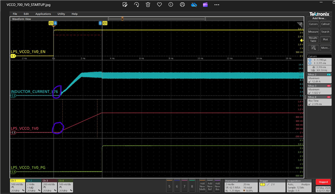Screen dimensions: 335x194
Task: Enable channel 7 button
Action: (x=184, y=186)
